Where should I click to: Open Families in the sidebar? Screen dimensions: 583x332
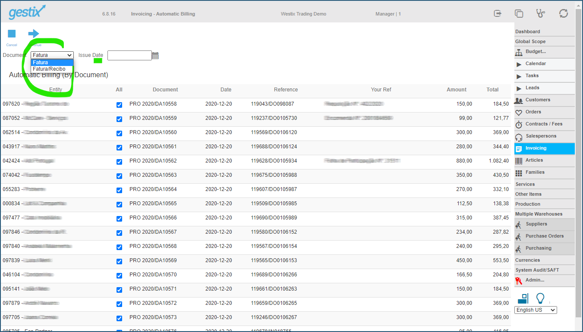pyautogui.click(x=545, y=172)
